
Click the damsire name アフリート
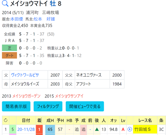tap(83, 84)
